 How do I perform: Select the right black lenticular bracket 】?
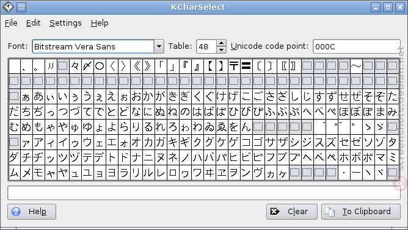222,66
